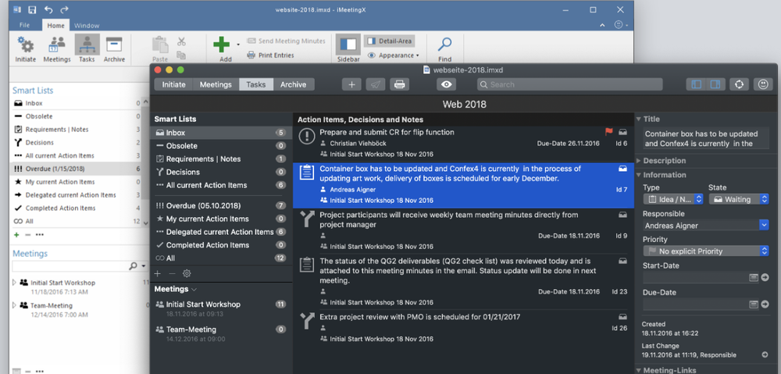
Task: Select the Home ribbon tab
Action: click(x=55, y=26)
